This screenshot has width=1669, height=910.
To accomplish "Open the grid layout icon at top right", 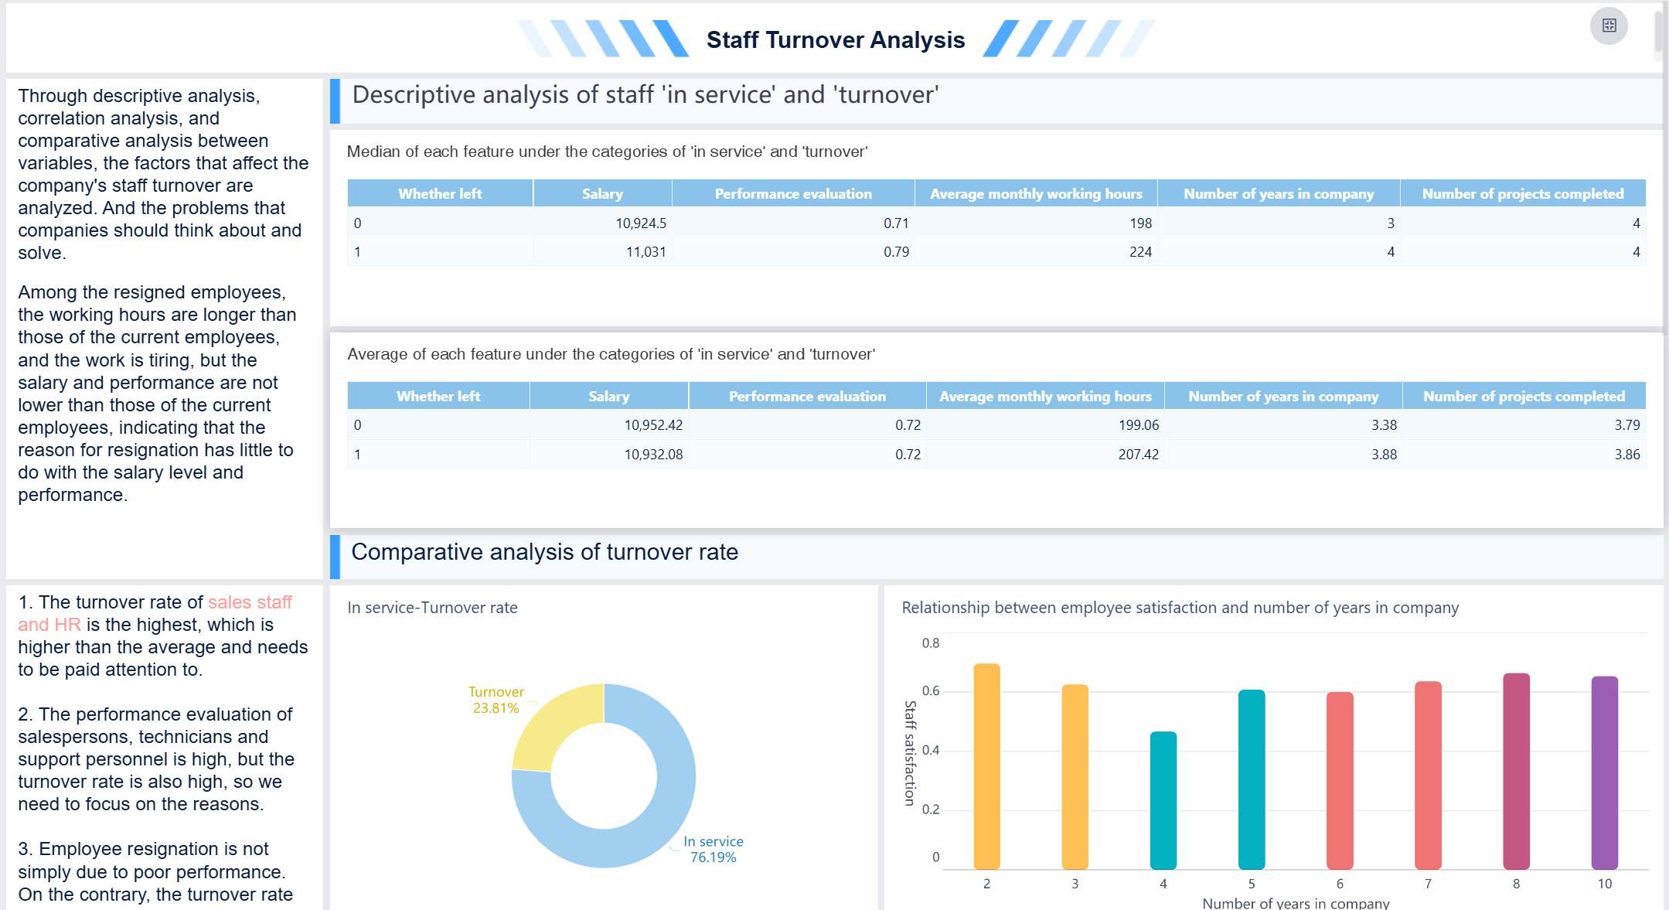I will coord(1610,26).
